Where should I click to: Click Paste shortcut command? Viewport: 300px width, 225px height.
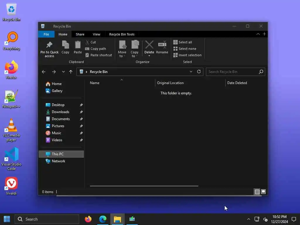click(98, 55)
